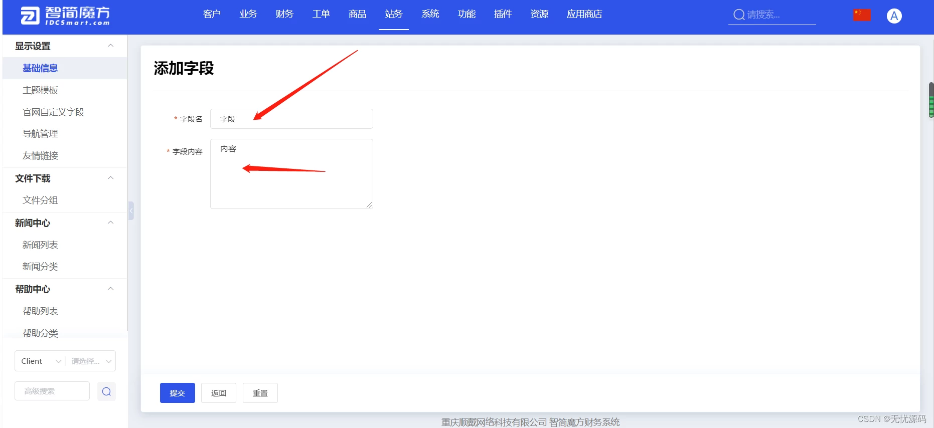Click the 返回 button
This screenshot has height=428, width=934.
(219, 393)
